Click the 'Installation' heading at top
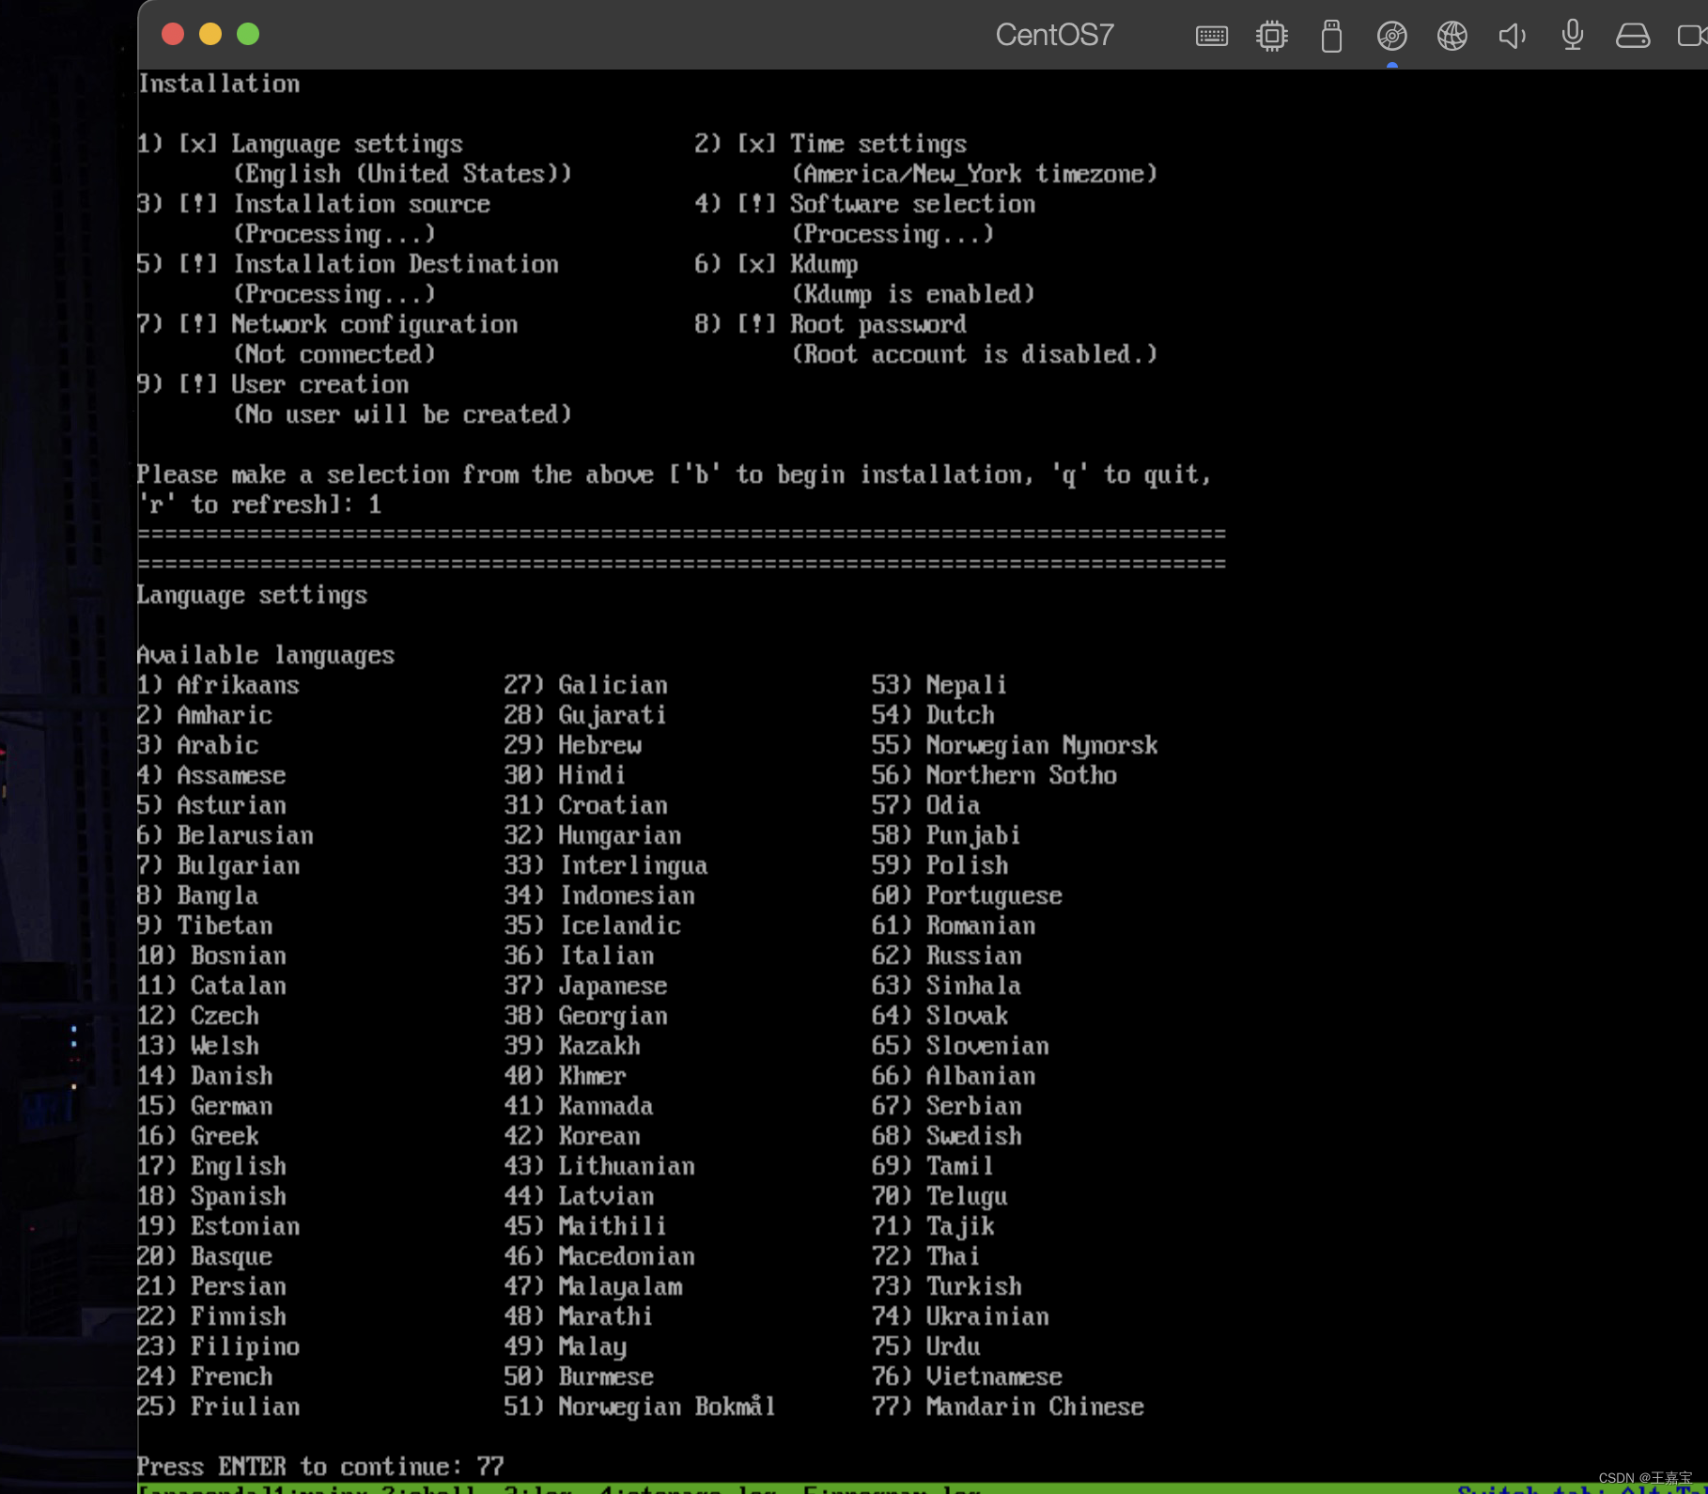This screenshot has width=1708, height=1494. point(219,84)
